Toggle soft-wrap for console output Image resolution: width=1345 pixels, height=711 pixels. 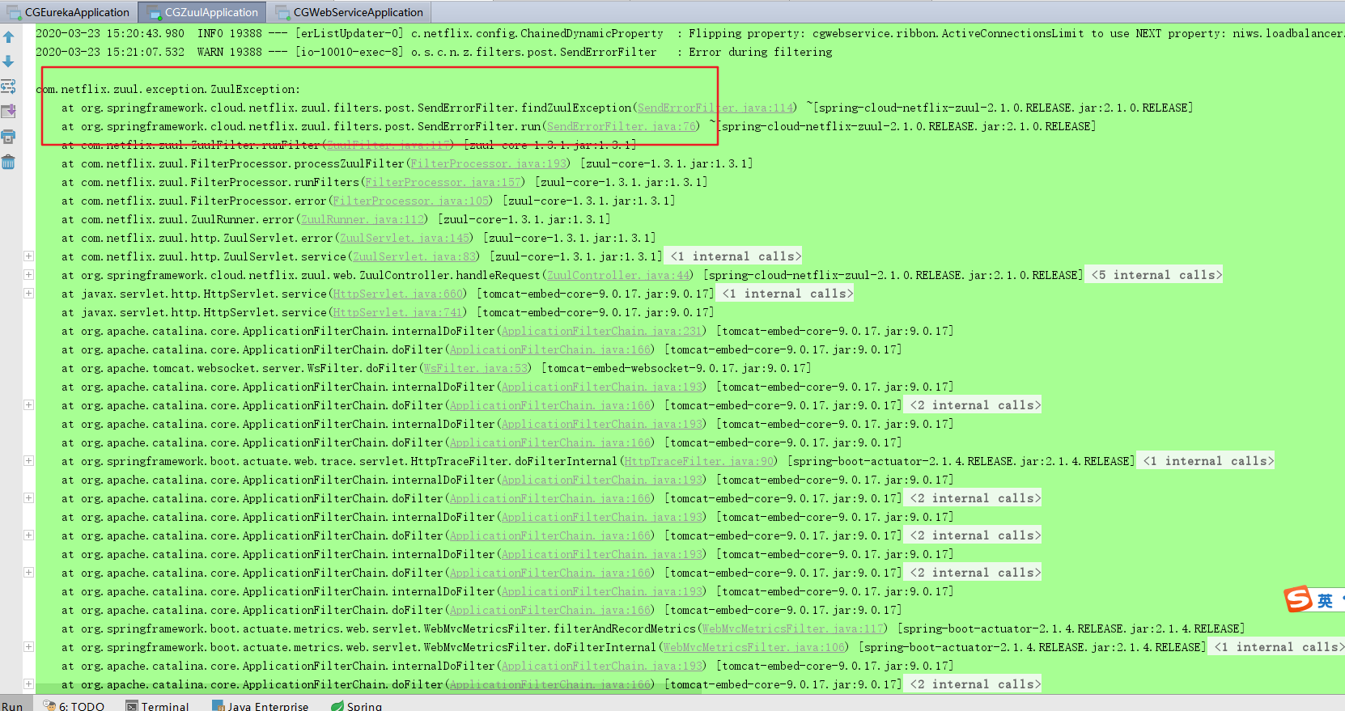coord(9,87)
